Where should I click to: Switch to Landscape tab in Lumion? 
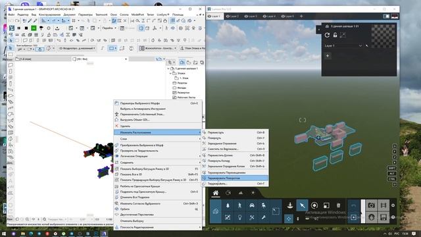(x=241, y=193)
